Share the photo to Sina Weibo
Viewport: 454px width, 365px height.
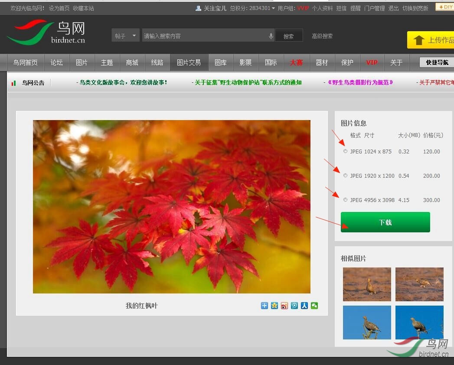pos(284,306)
